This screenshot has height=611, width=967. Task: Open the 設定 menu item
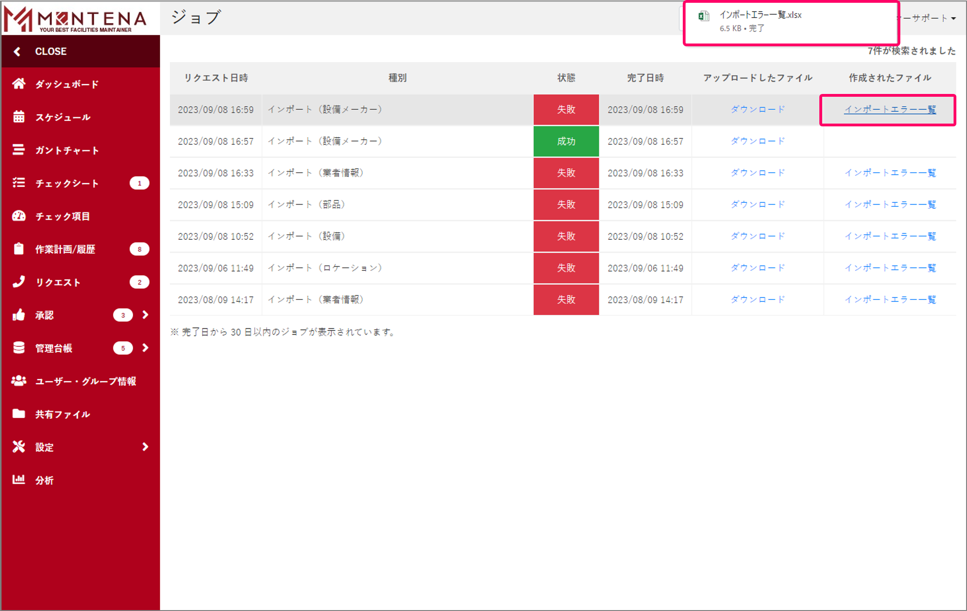[44, 447]
